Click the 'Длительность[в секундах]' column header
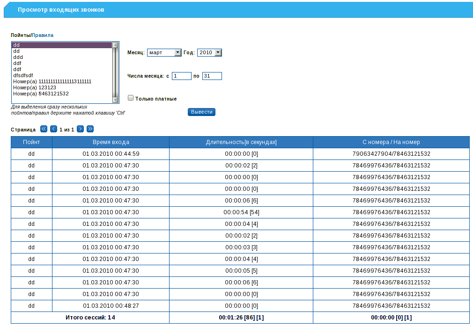The image size is (473, 326). pyautogui.click(x=241, y=142)
